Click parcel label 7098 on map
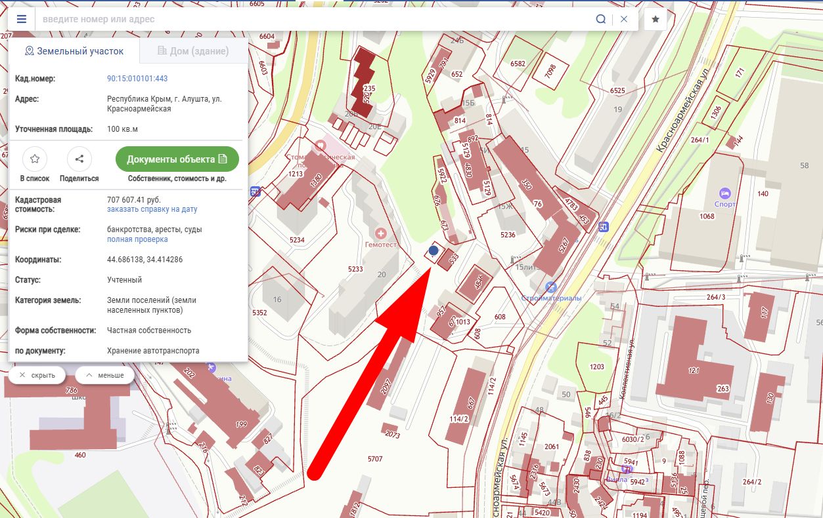Viewport: 823px width, 518px height. coord(550,72)
